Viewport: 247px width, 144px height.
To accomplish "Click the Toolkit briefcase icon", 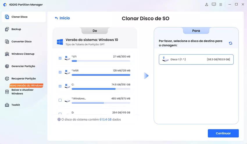I will coord(7,105).
